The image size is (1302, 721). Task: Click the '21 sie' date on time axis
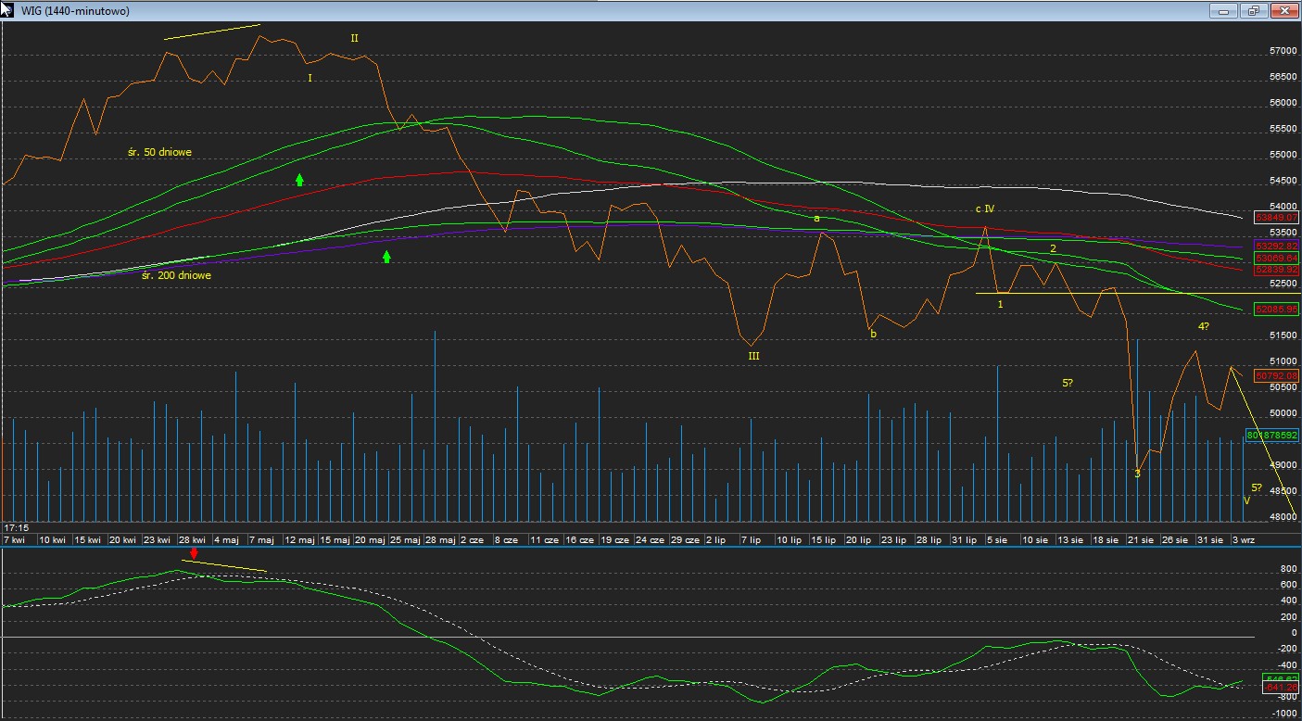(1141, 538)
